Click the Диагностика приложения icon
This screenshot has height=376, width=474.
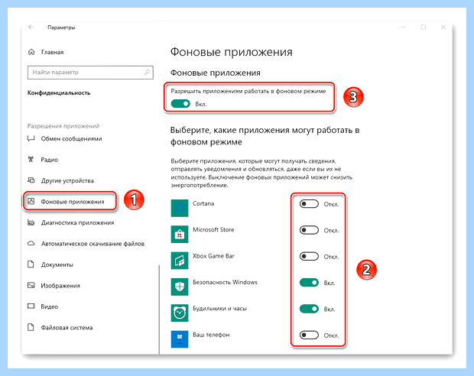(x=31, y=222)
